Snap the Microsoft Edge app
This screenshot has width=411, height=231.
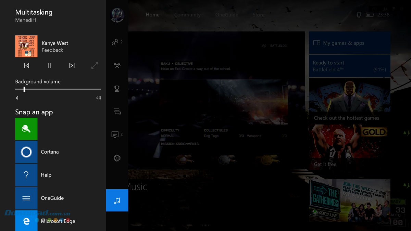[x=26, y=221]
